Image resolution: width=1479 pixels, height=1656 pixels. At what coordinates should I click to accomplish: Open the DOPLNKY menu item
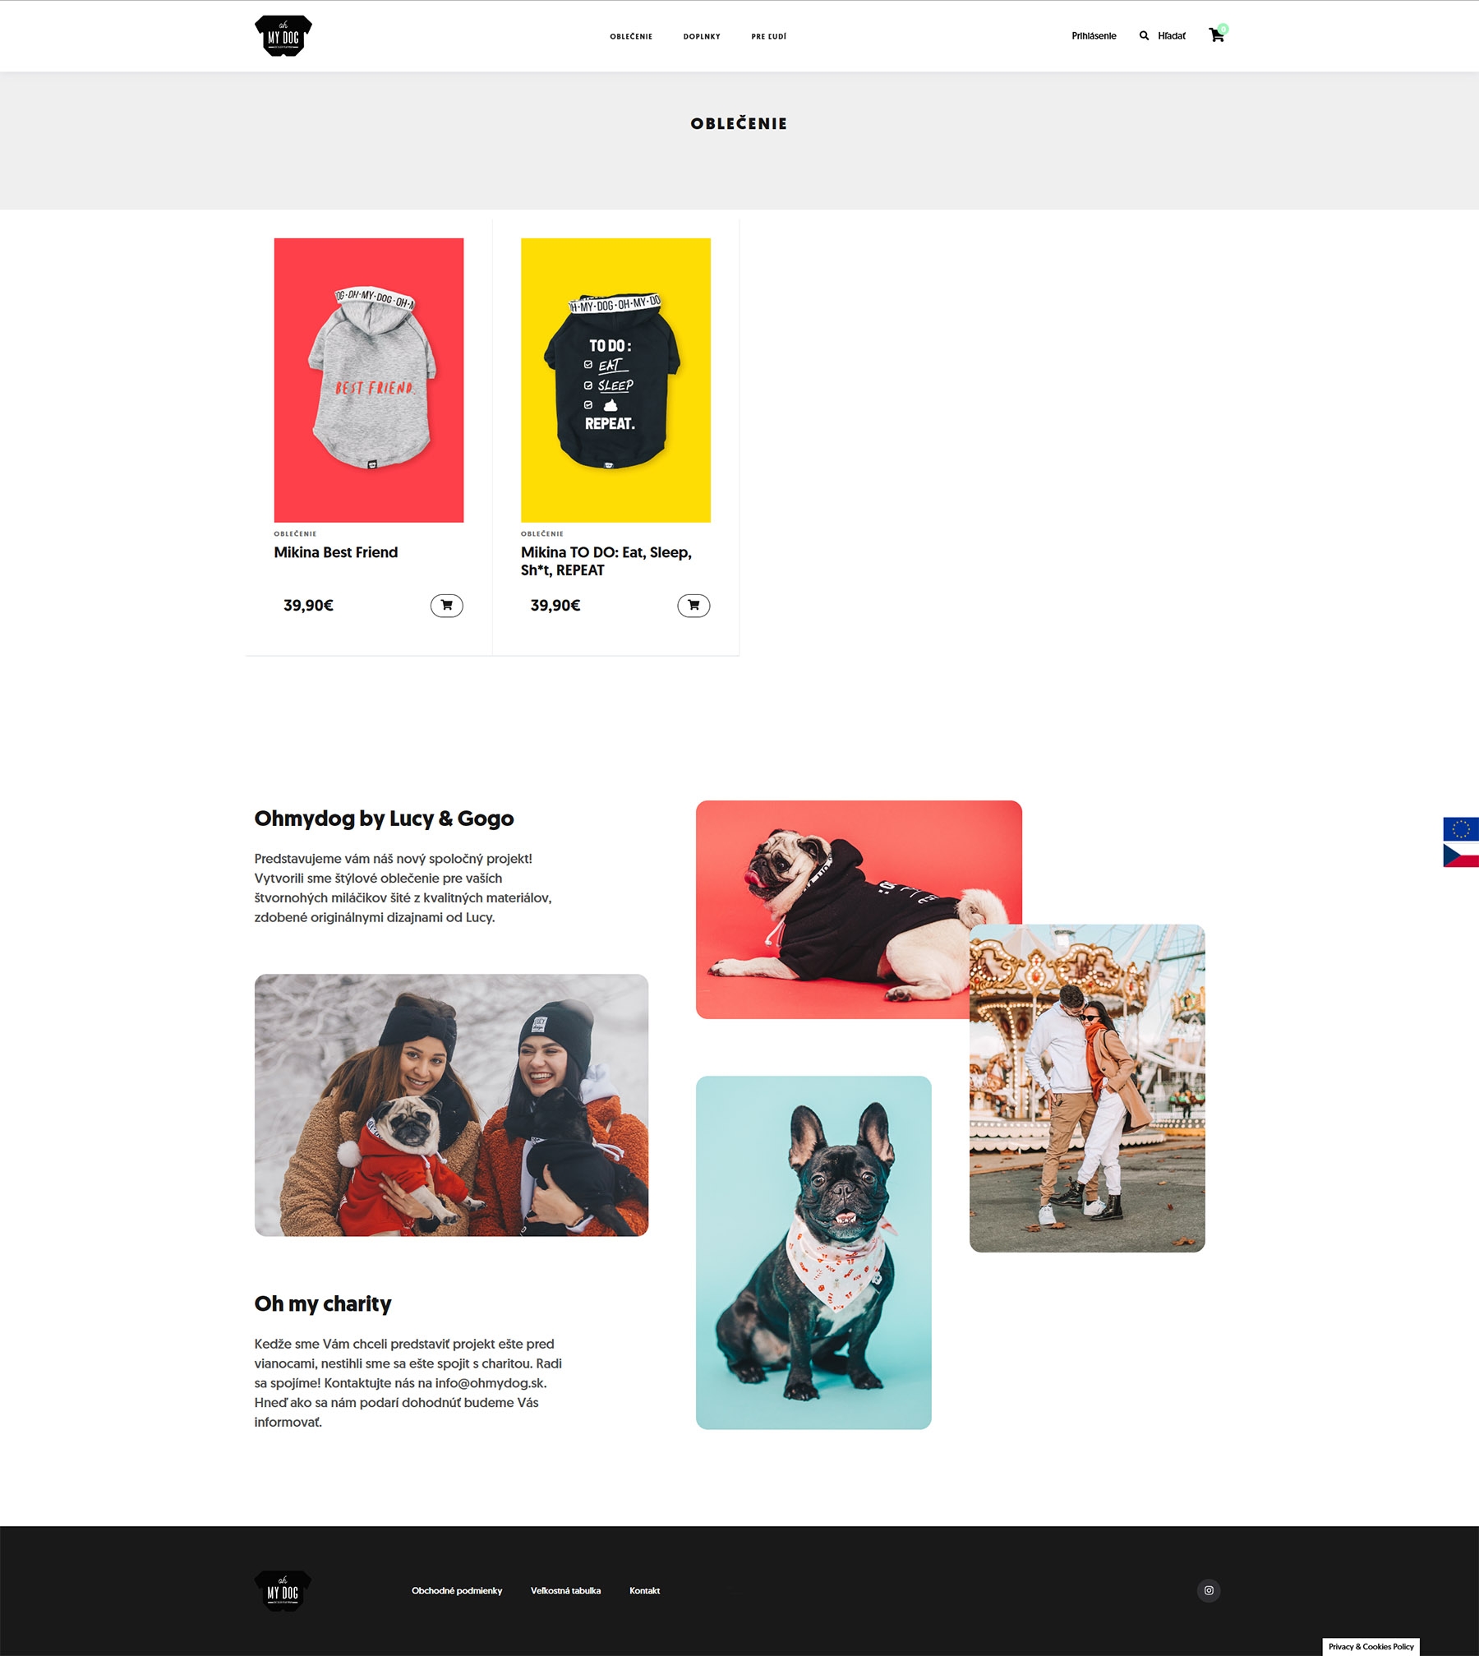coord(702,36)
